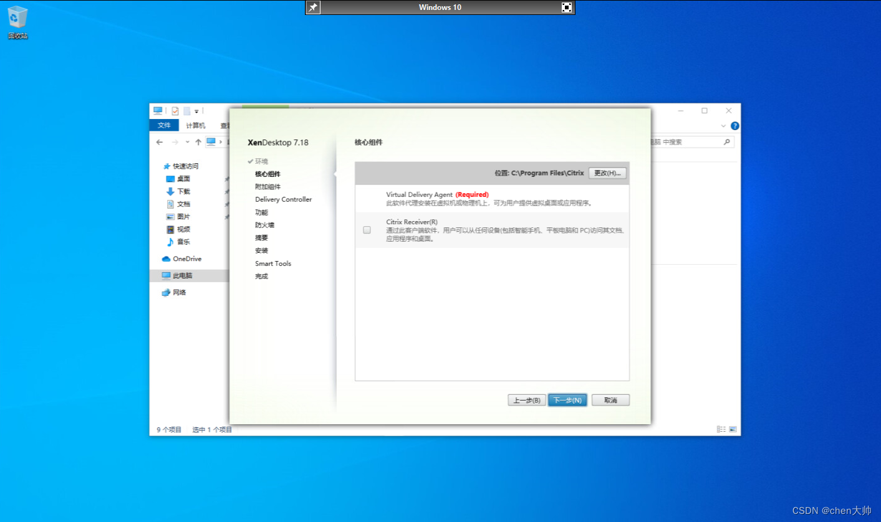This screenshot has width=881, height=522.
Task: Open the 文件 menu in File Explorer
Action: 164,125
